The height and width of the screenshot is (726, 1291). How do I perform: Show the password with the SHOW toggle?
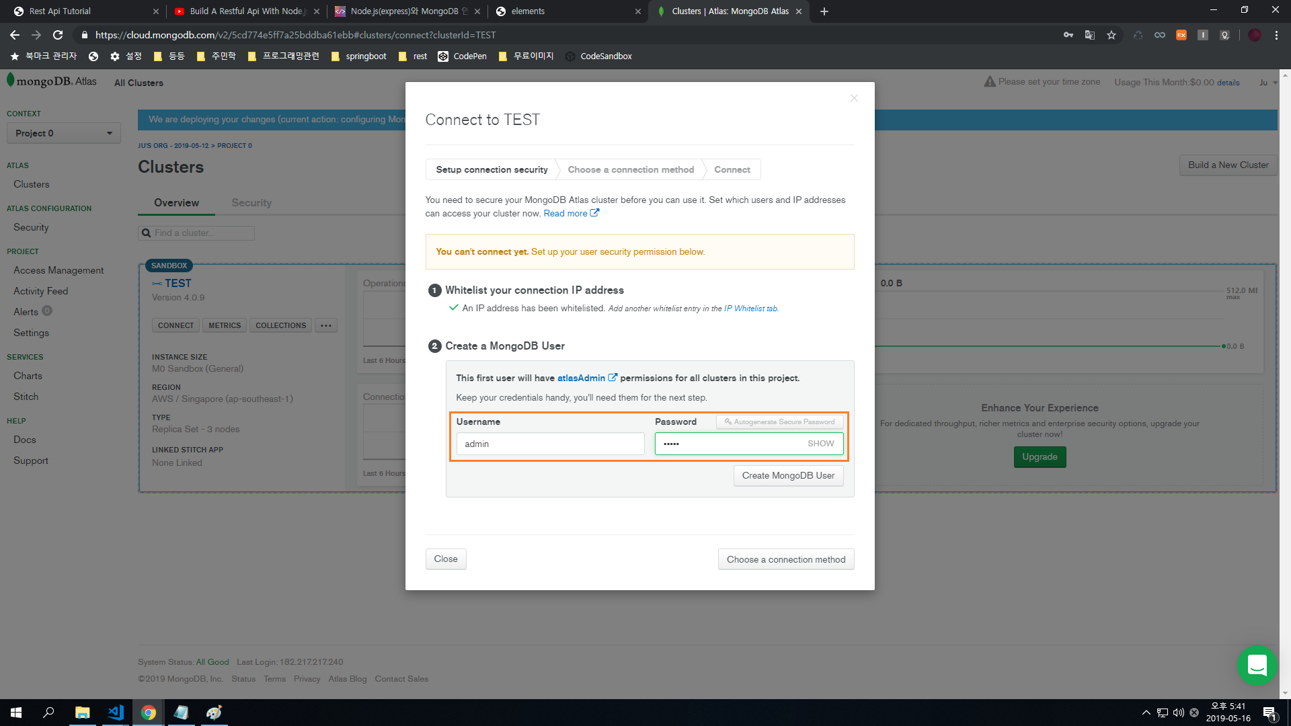point(820,444)
